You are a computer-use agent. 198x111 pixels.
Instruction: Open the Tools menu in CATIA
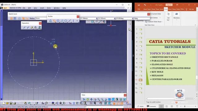click(x=49, y=8)
